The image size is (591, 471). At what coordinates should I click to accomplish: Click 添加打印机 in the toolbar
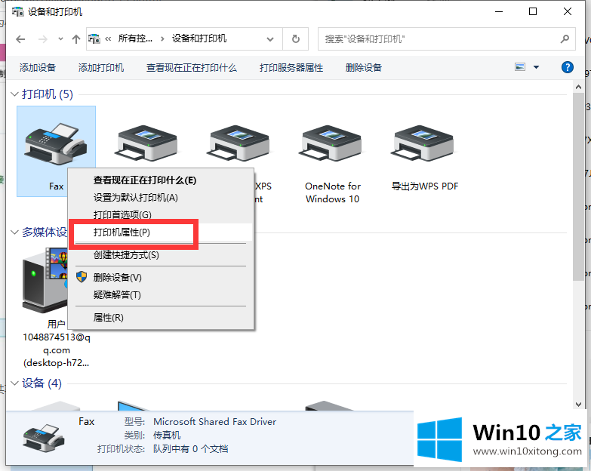[101, 68]
